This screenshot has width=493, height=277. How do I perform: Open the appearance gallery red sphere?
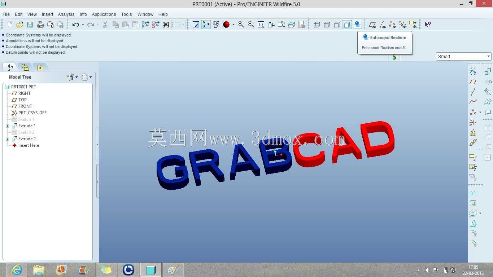pos(226,25)
